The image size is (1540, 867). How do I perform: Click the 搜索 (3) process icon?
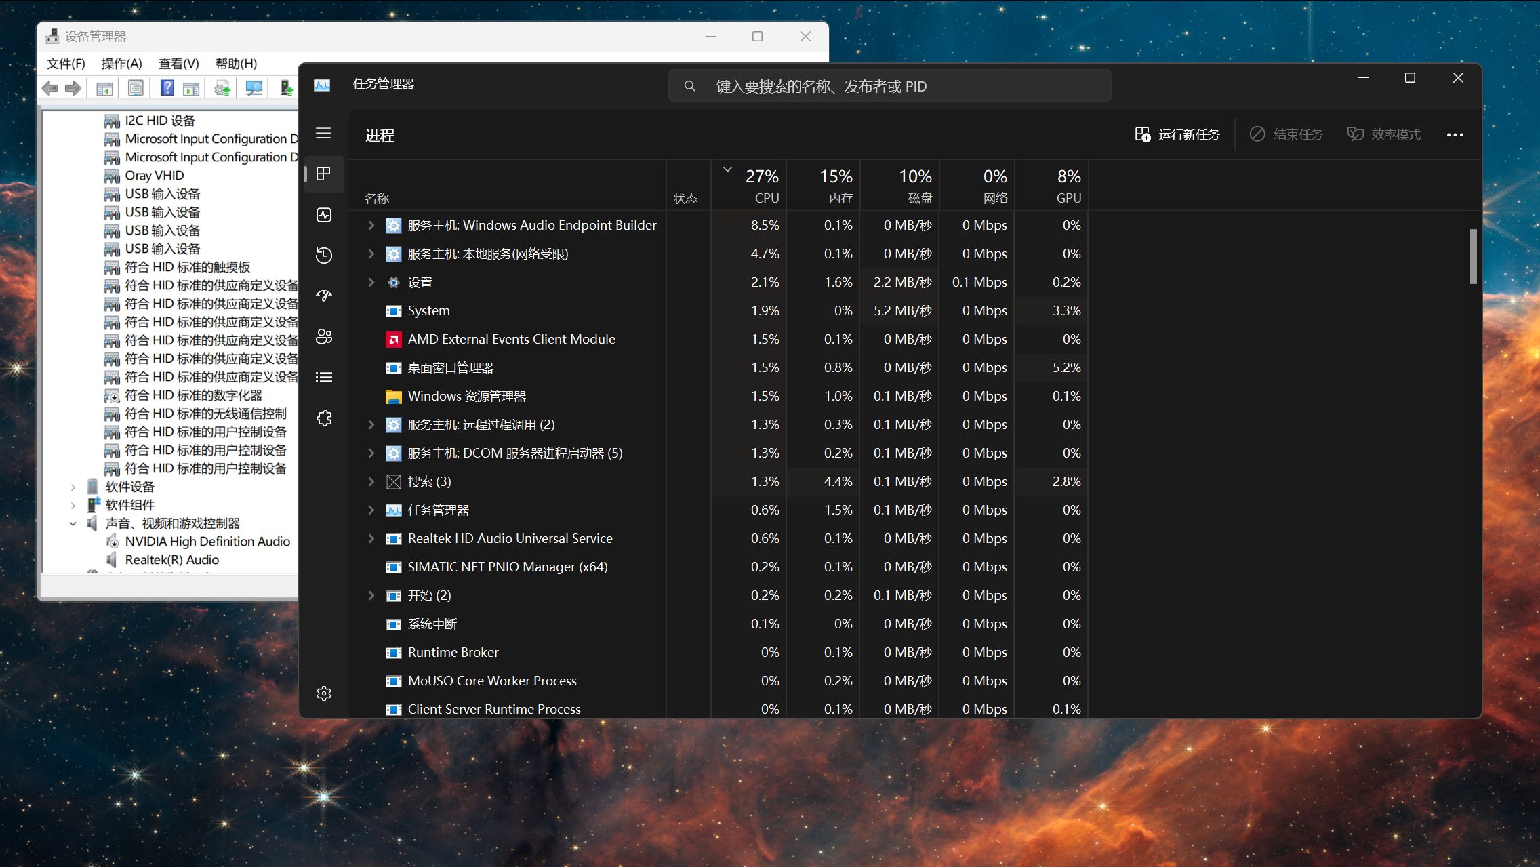coord(393,482)
